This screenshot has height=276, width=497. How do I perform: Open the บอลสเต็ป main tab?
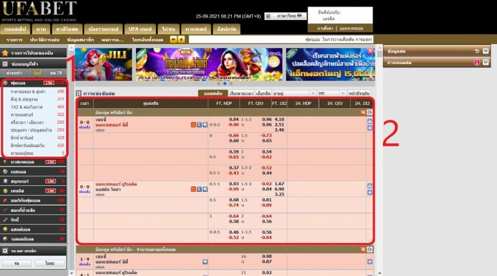16,29
